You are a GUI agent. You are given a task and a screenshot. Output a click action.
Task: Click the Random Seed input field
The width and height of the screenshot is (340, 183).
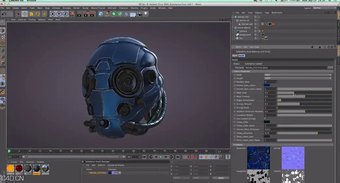(x=270, y=82)
